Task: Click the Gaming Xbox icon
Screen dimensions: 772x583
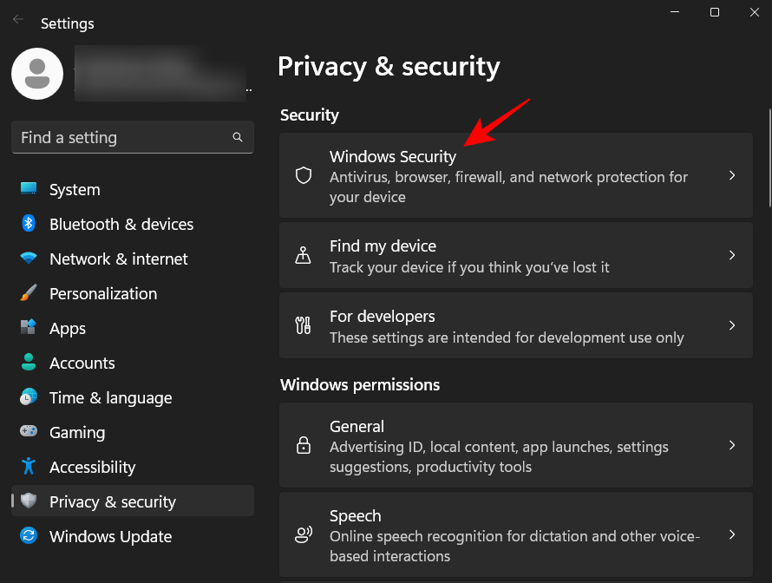Action: click(29, 432)
